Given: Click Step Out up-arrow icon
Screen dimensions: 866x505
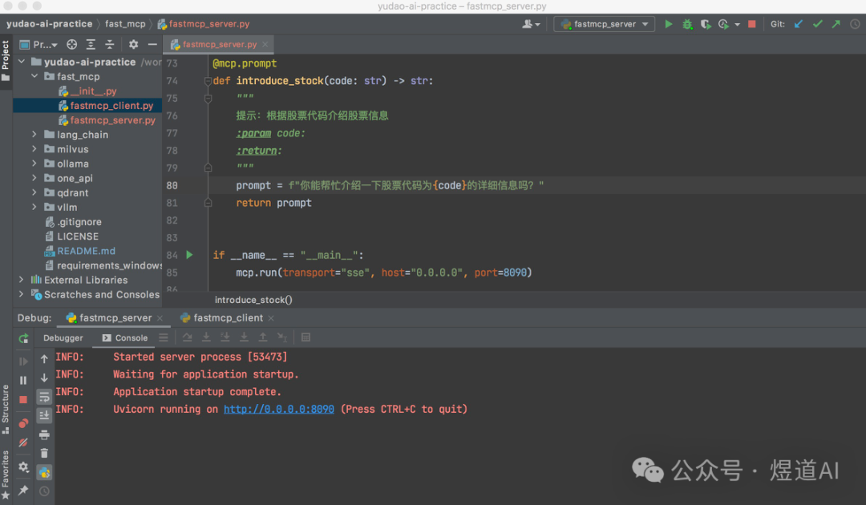Looking at the screenshot, I should 263,337.
